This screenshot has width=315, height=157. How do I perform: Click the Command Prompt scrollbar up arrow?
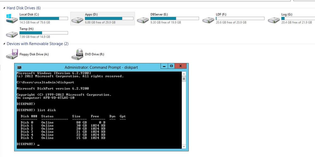point(184,74)
